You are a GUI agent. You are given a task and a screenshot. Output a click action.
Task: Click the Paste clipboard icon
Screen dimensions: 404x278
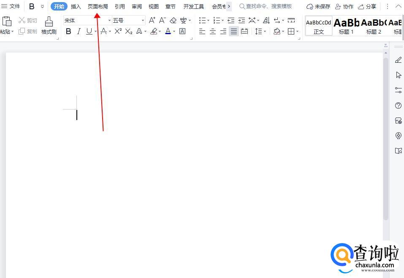click(x=7, y=21)
